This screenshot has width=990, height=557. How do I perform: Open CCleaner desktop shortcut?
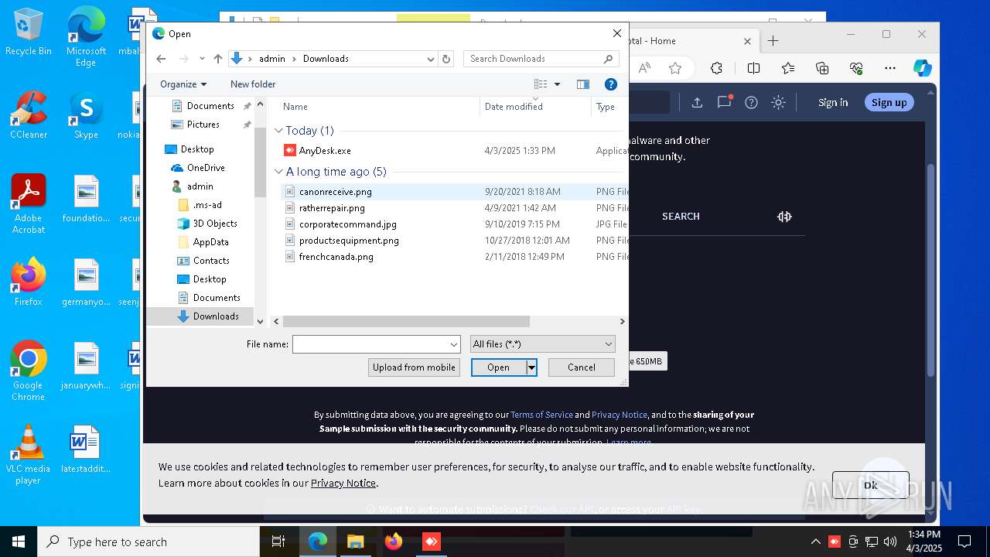[29, 116]
